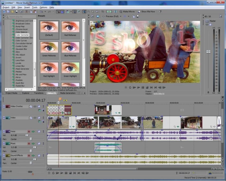The width and height of the screenshot is (226, 181).
Task: Click the What's This help icon
Action: tap(160, 12)
